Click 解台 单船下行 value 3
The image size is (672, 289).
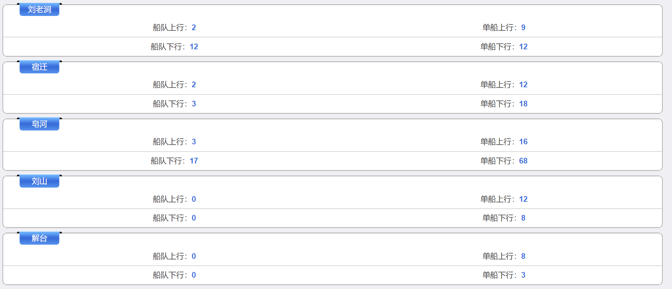tap(523, 275)
